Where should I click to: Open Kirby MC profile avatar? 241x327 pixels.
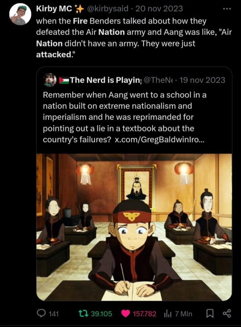20,14
